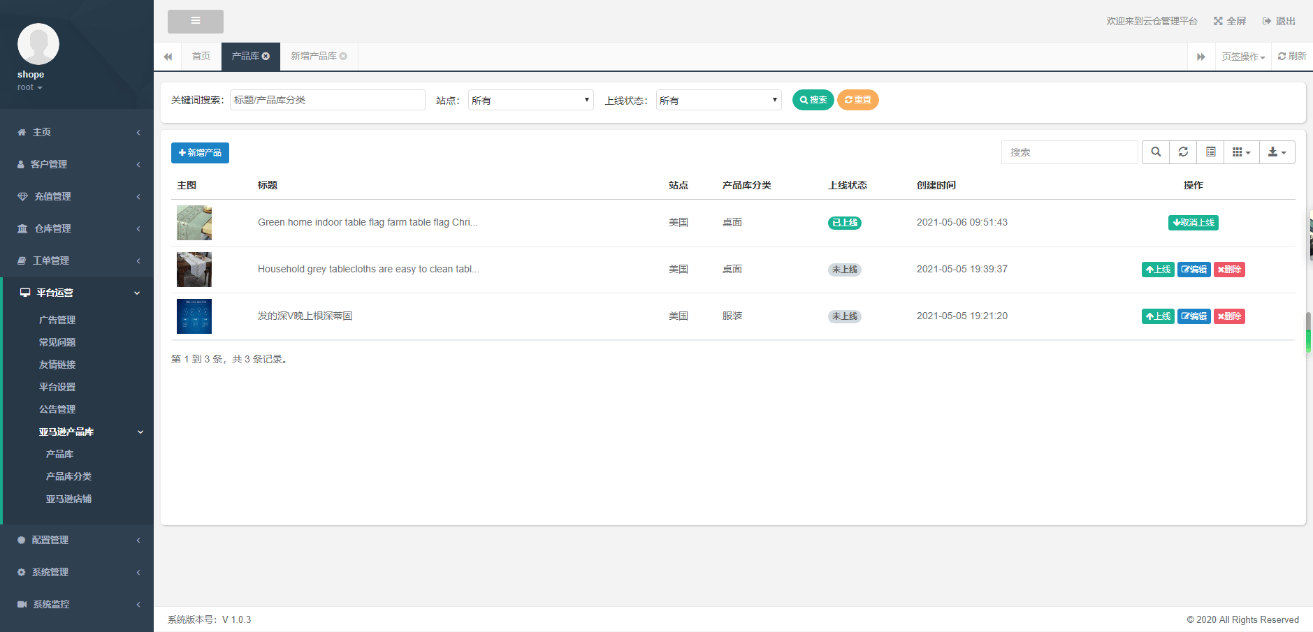Open the 上线状态 dropdown
Screen dimensions: 1313x632
point(718,101)
